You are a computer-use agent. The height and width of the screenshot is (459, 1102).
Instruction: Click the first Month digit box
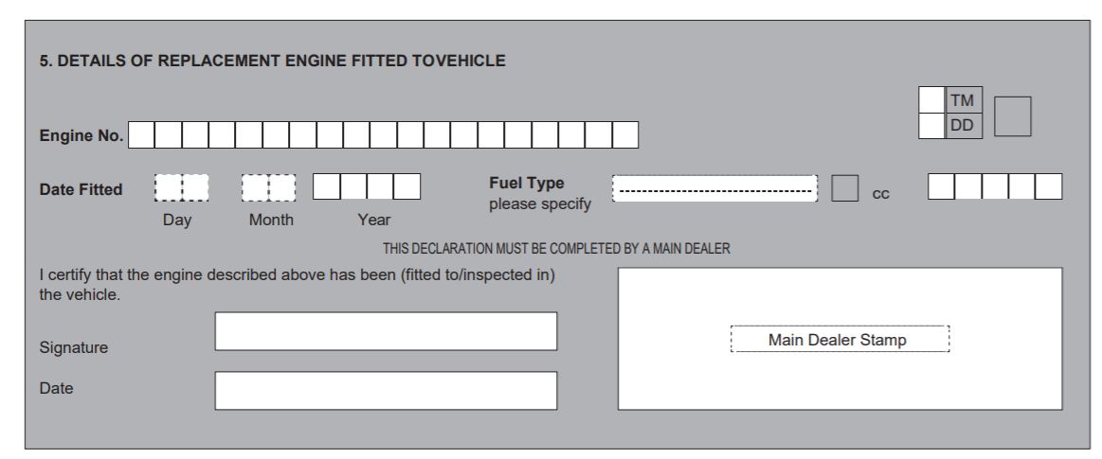[x=256, y=188]
